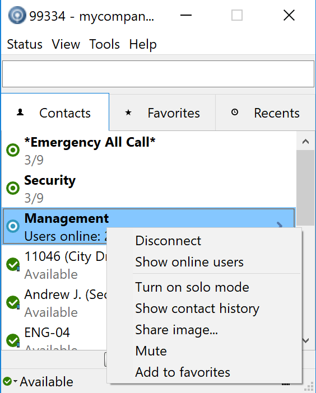Expand the Management channel chevron arrow

pos(280,224)
